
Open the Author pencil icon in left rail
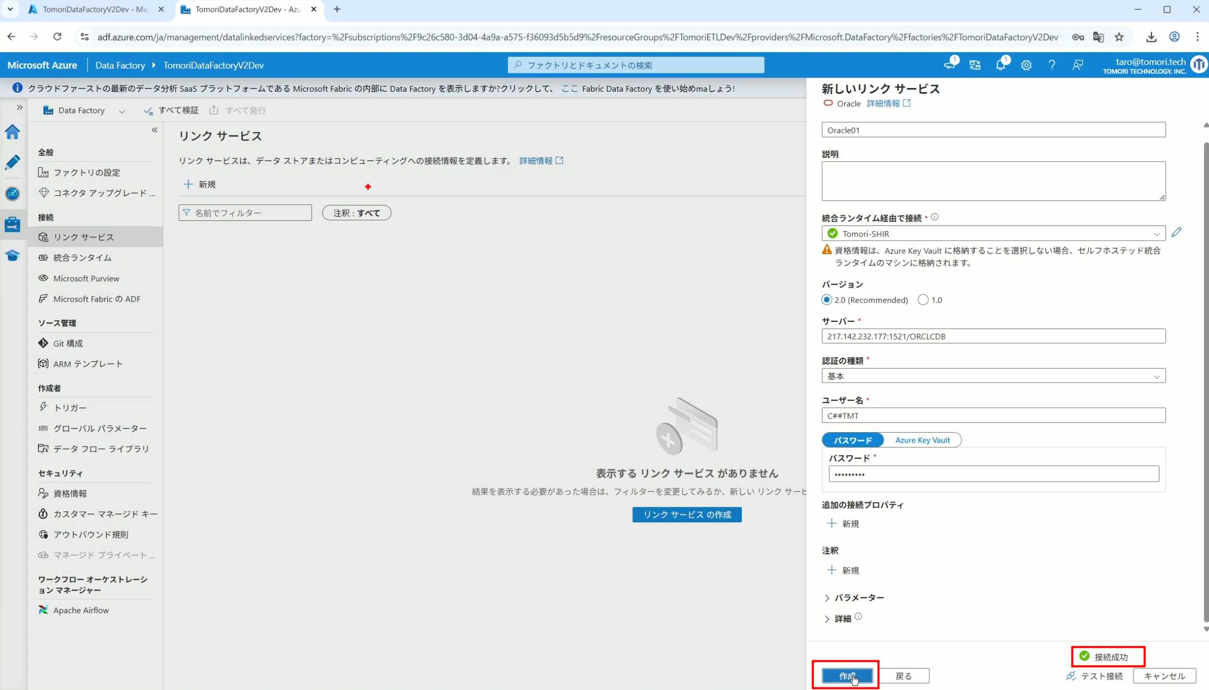(13, 162)
